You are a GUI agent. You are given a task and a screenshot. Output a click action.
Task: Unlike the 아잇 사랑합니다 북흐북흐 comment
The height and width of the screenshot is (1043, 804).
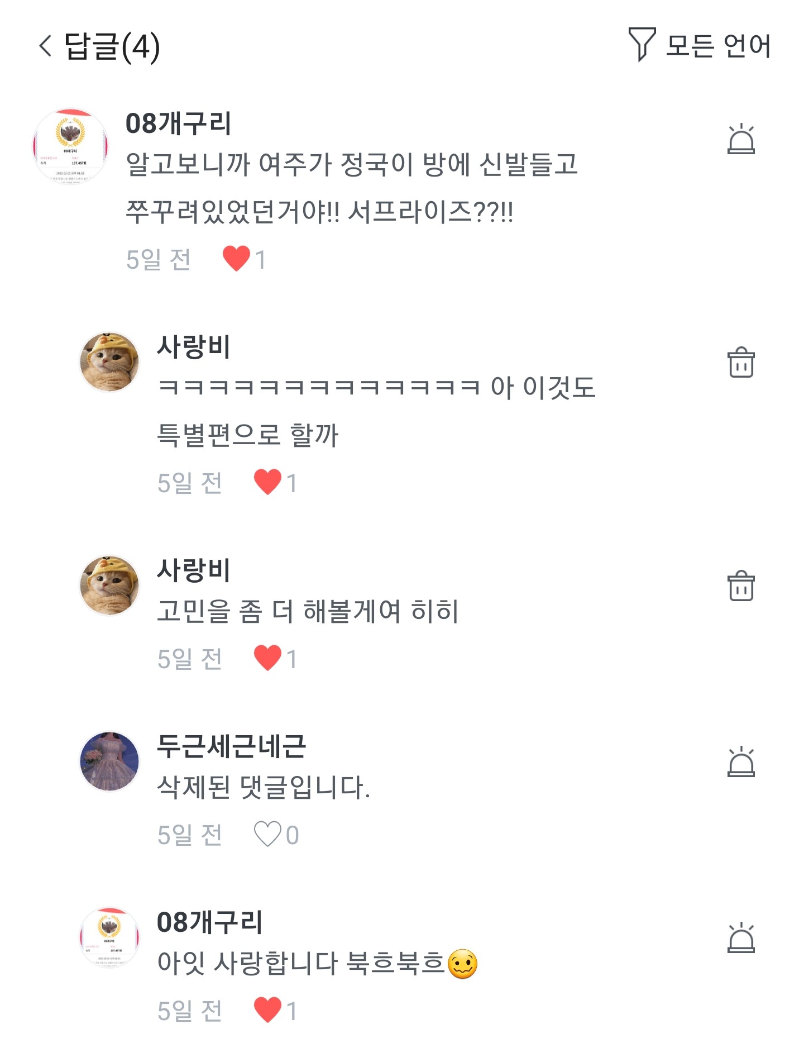point(267,1010)
